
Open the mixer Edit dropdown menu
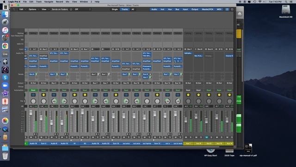click(x=23, y=9)
